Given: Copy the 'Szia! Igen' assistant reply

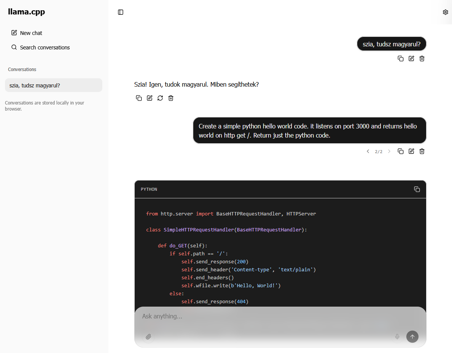Looking at the screenshot, I should [x=139, y=98].
